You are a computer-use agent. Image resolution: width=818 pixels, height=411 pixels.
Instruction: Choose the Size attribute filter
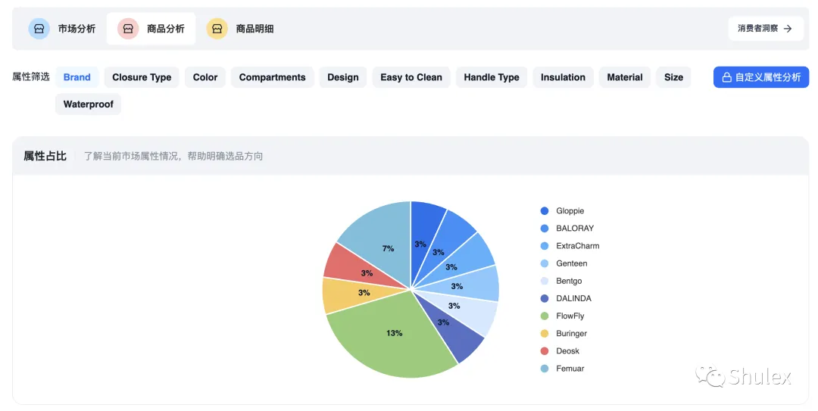click(x=673, y=77)
